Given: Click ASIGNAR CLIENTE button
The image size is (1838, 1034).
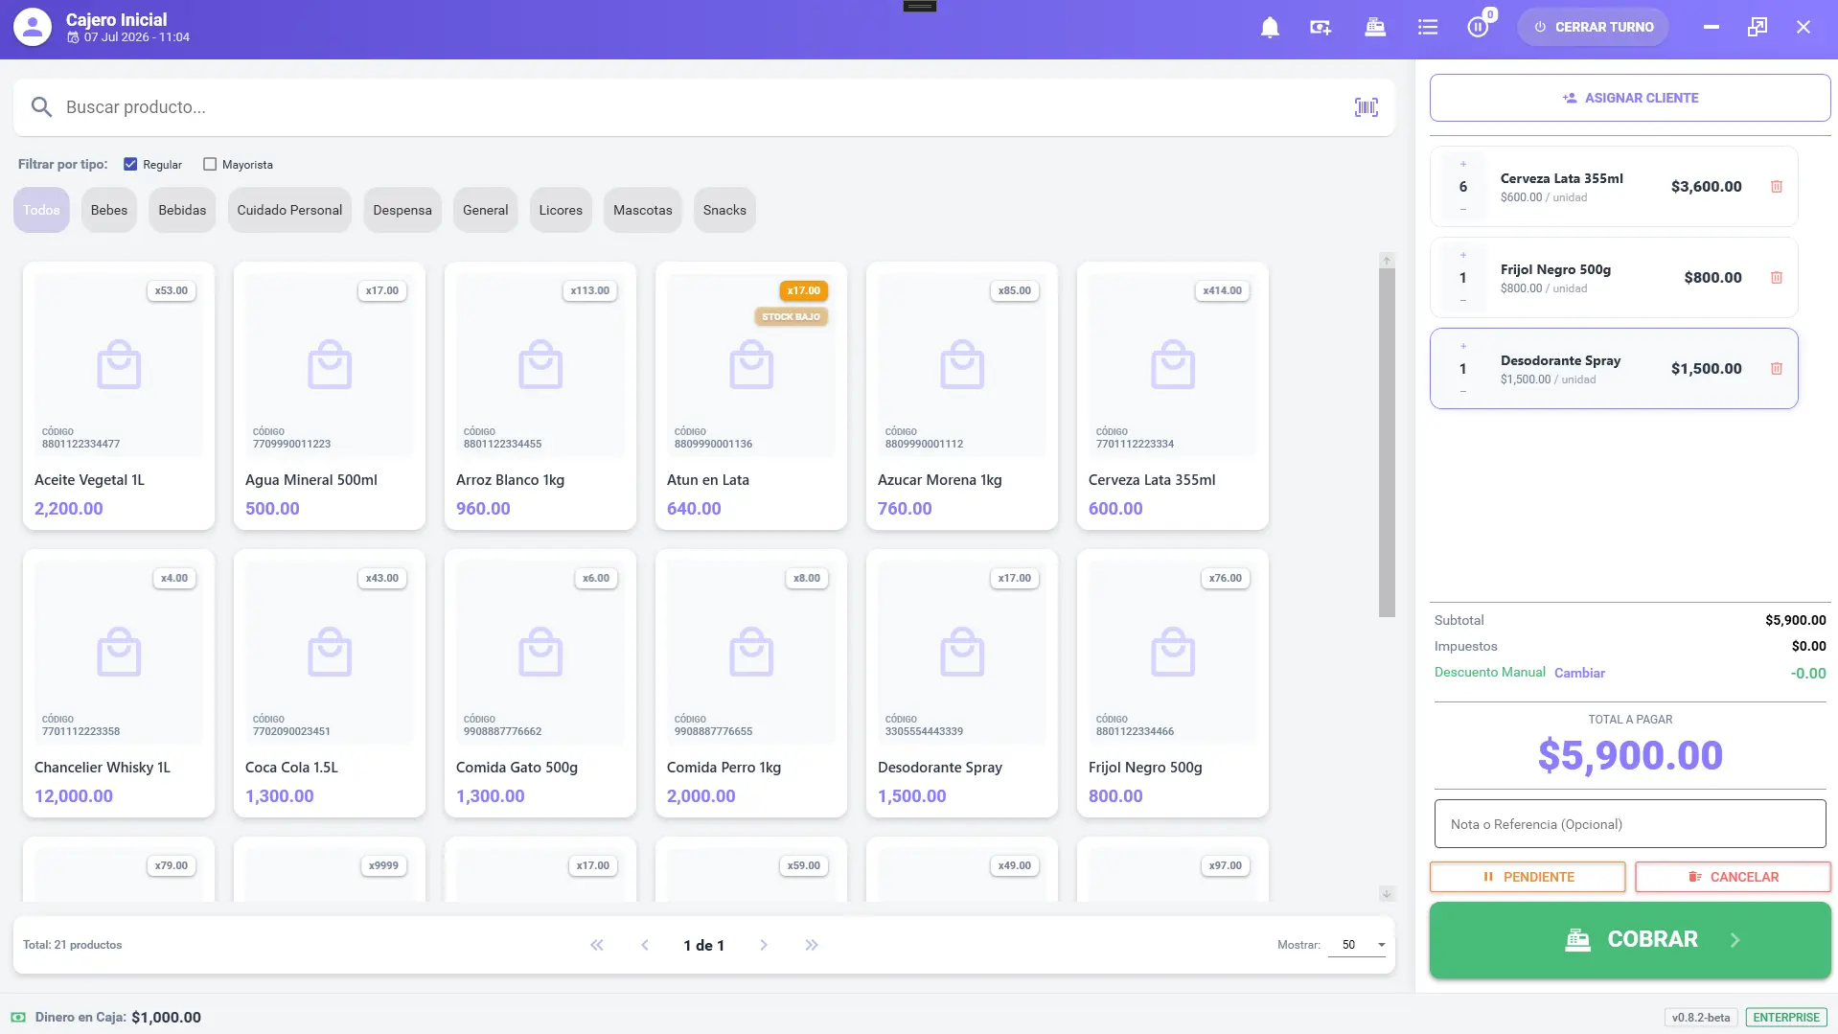Looking at the screenshot, I should pyautogui.click(x=1630, y=98).
